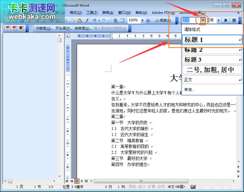Viewport: 244px width, 192px height.
Task: Click the Paste clipboard icon
Action: [x=80, y=20]
